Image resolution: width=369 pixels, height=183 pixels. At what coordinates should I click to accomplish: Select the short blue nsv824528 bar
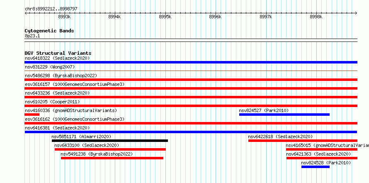tap(316, 167)
